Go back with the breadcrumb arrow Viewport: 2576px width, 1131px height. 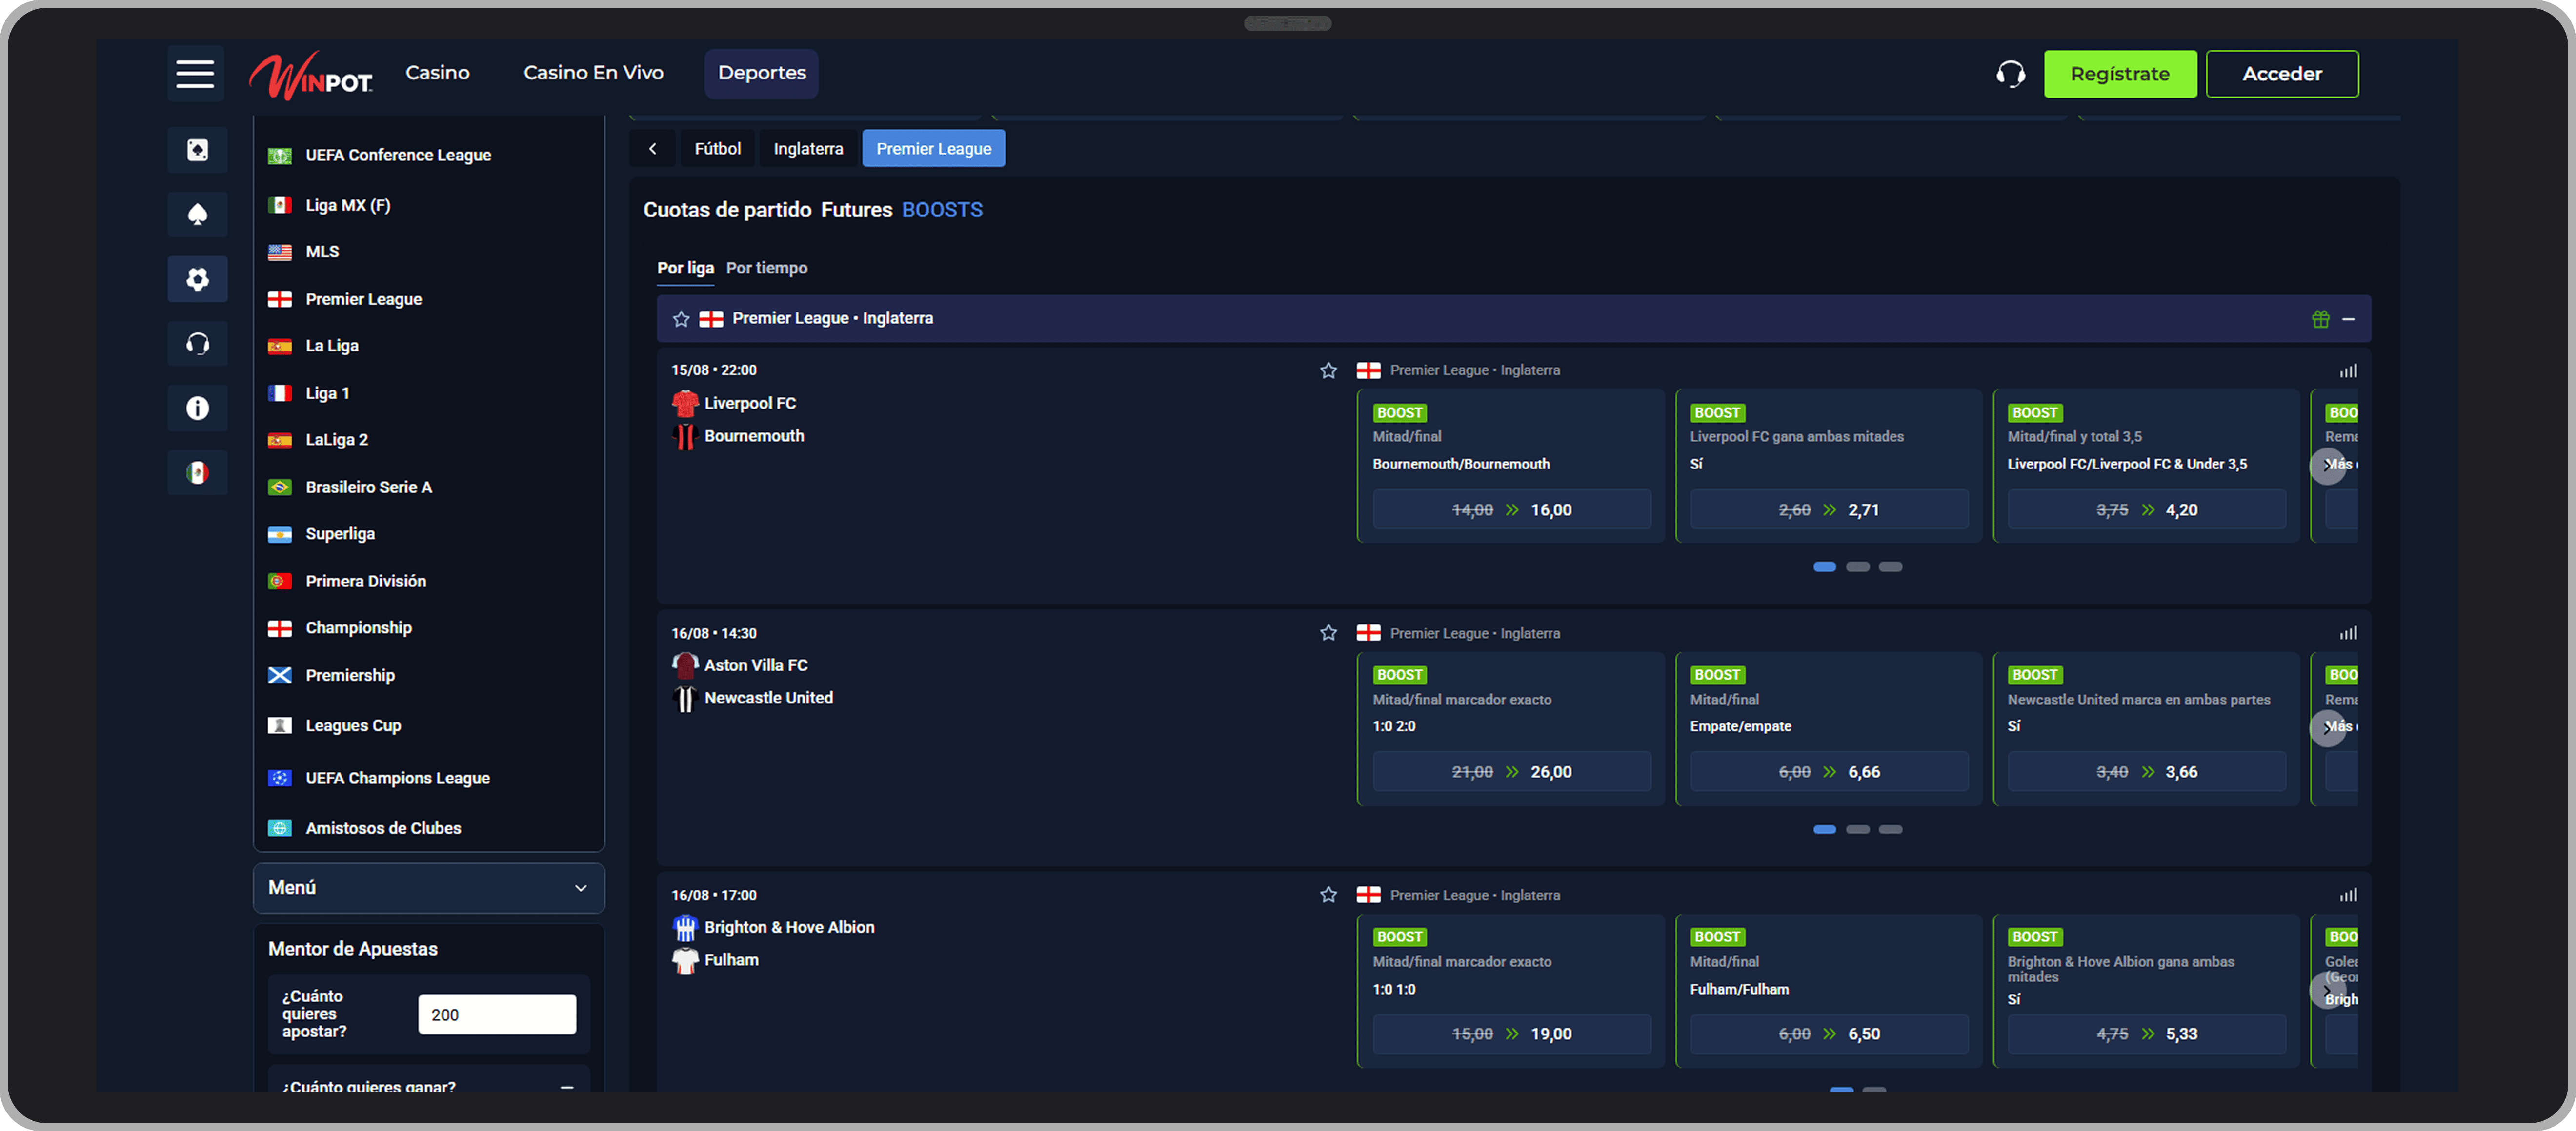point(653,149)
